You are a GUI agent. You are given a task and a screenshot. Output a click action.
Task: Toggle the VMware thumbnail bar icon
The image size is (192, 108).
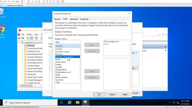coord(47,1)
